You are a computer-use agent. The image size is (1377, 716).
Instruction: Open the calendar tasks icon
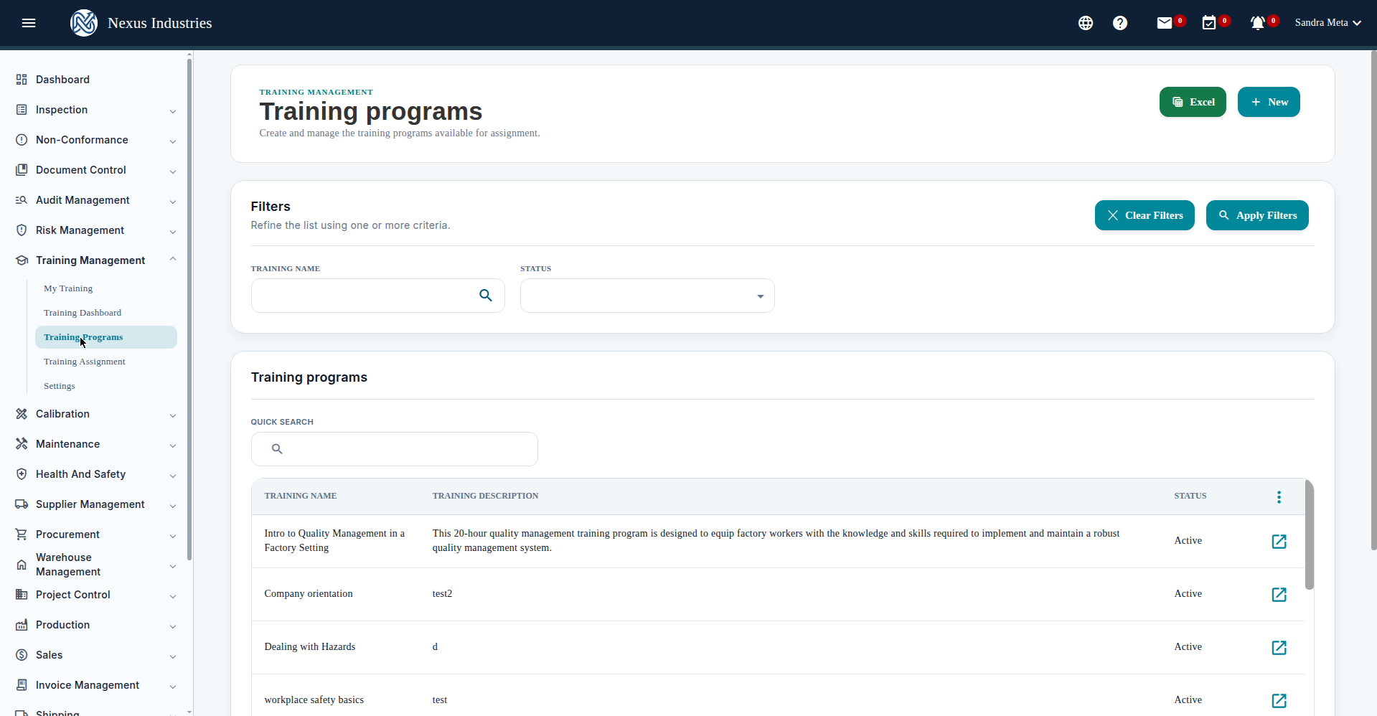pos(1209,23)
